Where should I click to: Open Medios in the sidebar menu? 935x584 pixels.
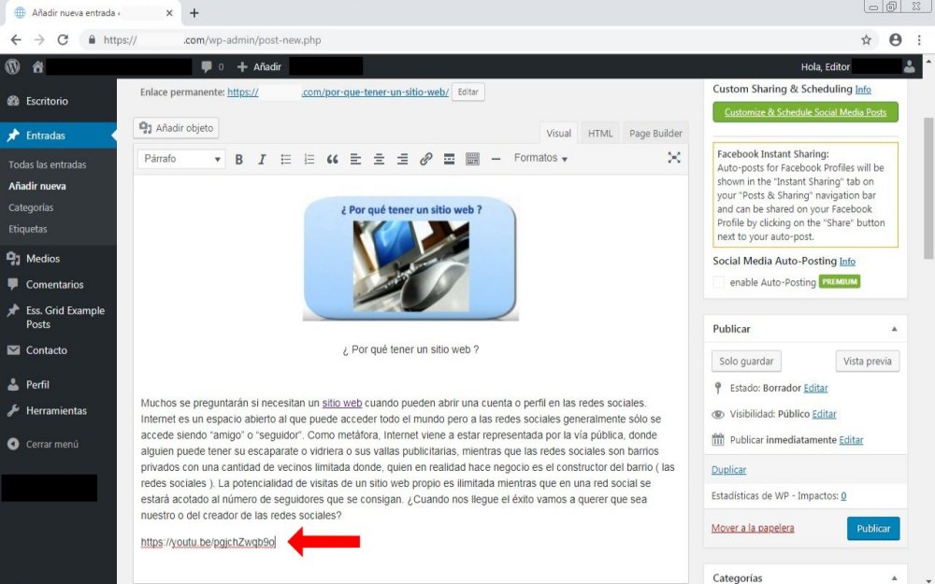coord(43,259)
